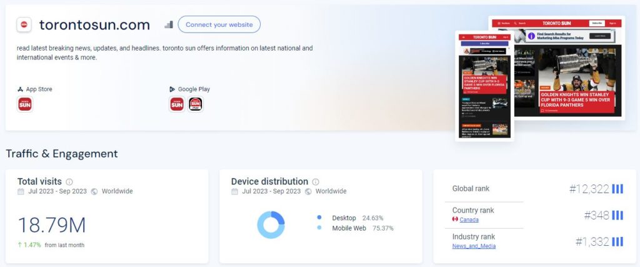640x267 pixels.
Task: Click the Traffic & Engagement heading
Action: [62, 153]
